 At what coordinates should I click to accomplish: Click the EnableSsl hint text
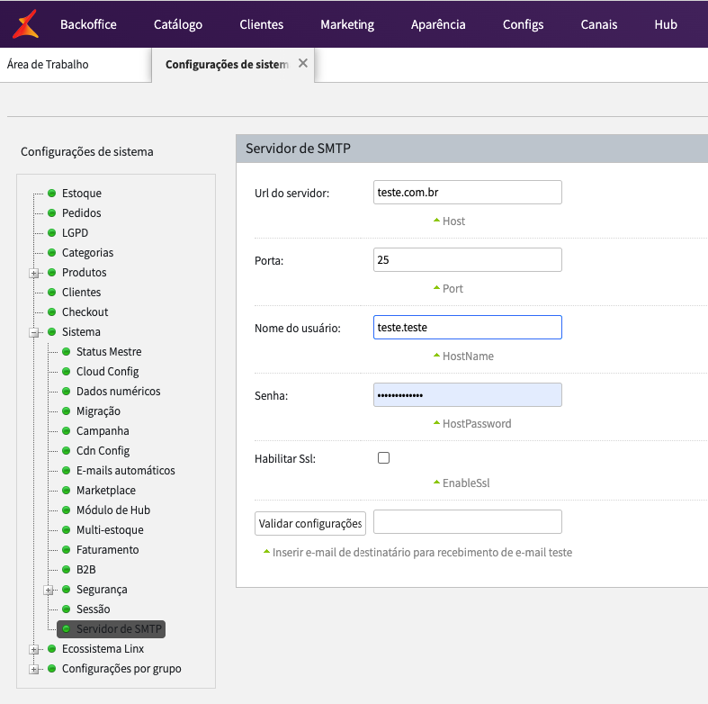click(466, 483)
